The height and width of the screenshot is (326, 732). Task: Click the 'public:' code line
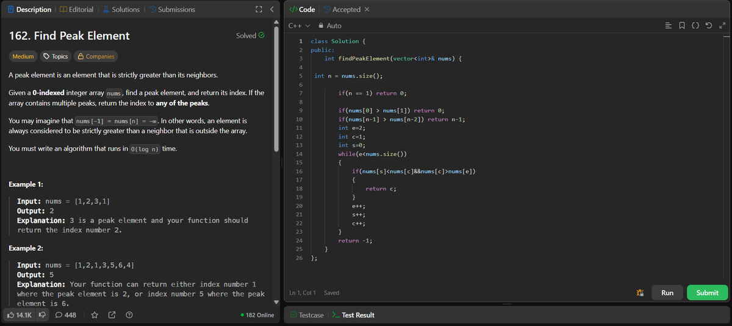323,50
